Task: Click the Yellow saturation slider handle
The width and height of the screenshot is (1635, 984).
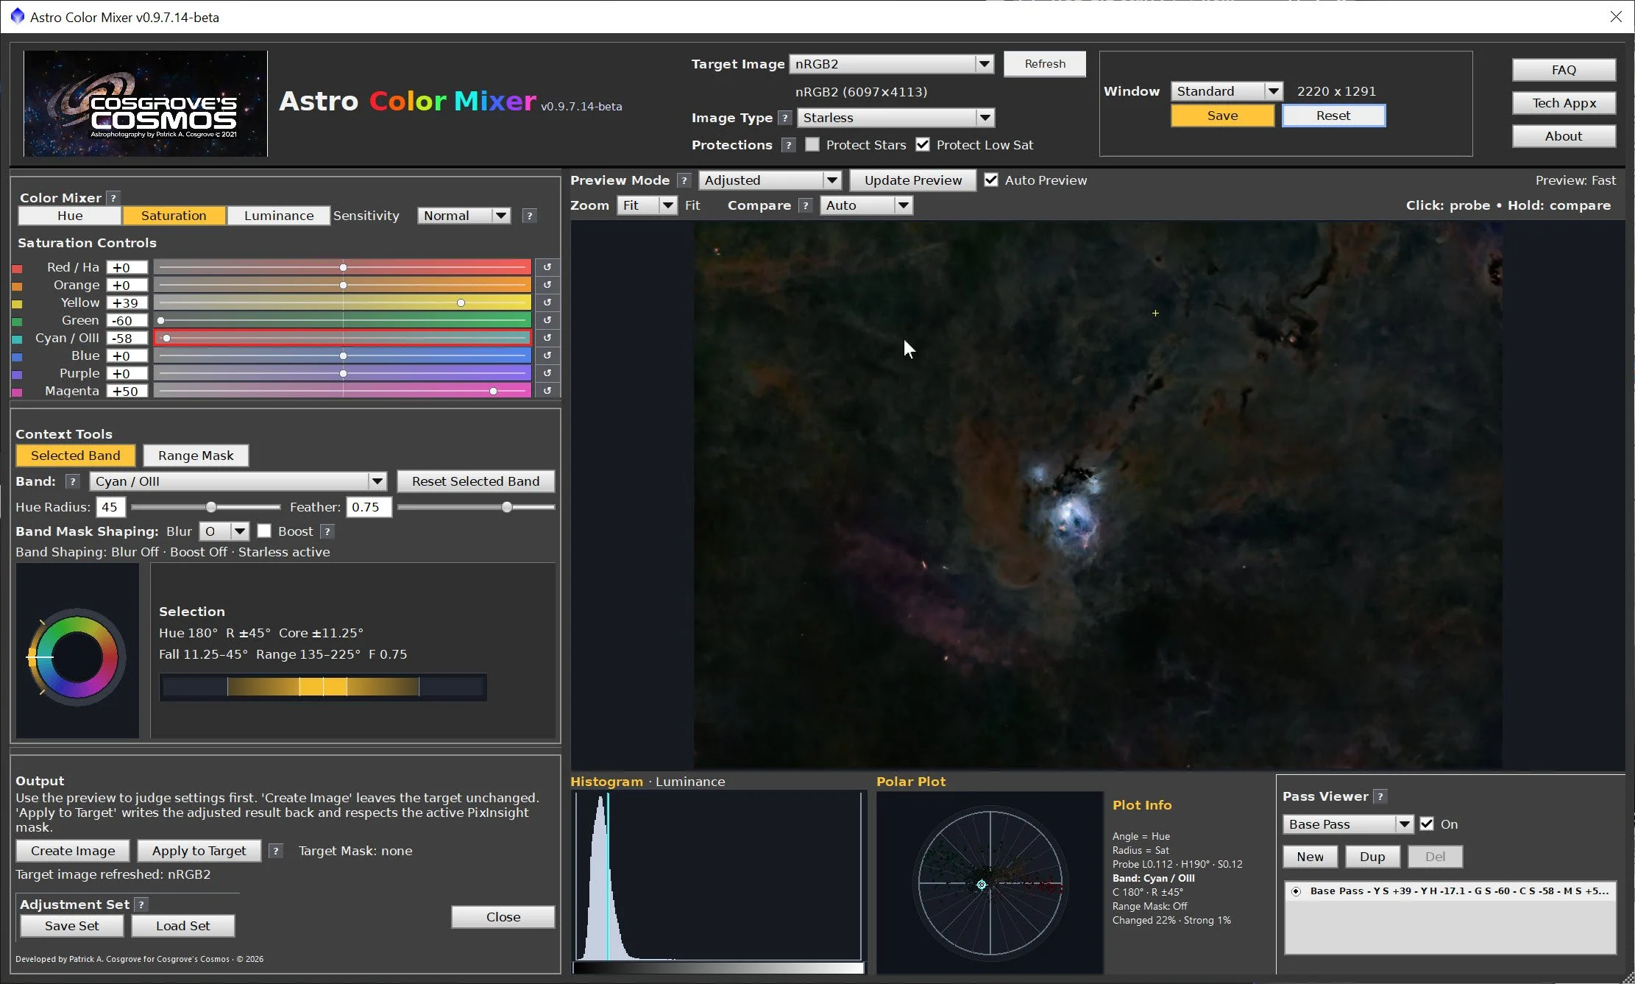Action: click(461, 303)
